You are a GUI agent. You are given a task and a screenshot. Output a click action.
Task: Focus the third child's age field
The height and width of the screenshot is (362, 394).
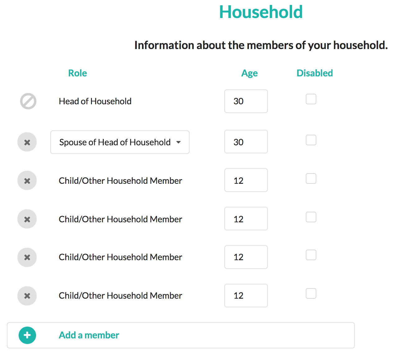point(246,257)
